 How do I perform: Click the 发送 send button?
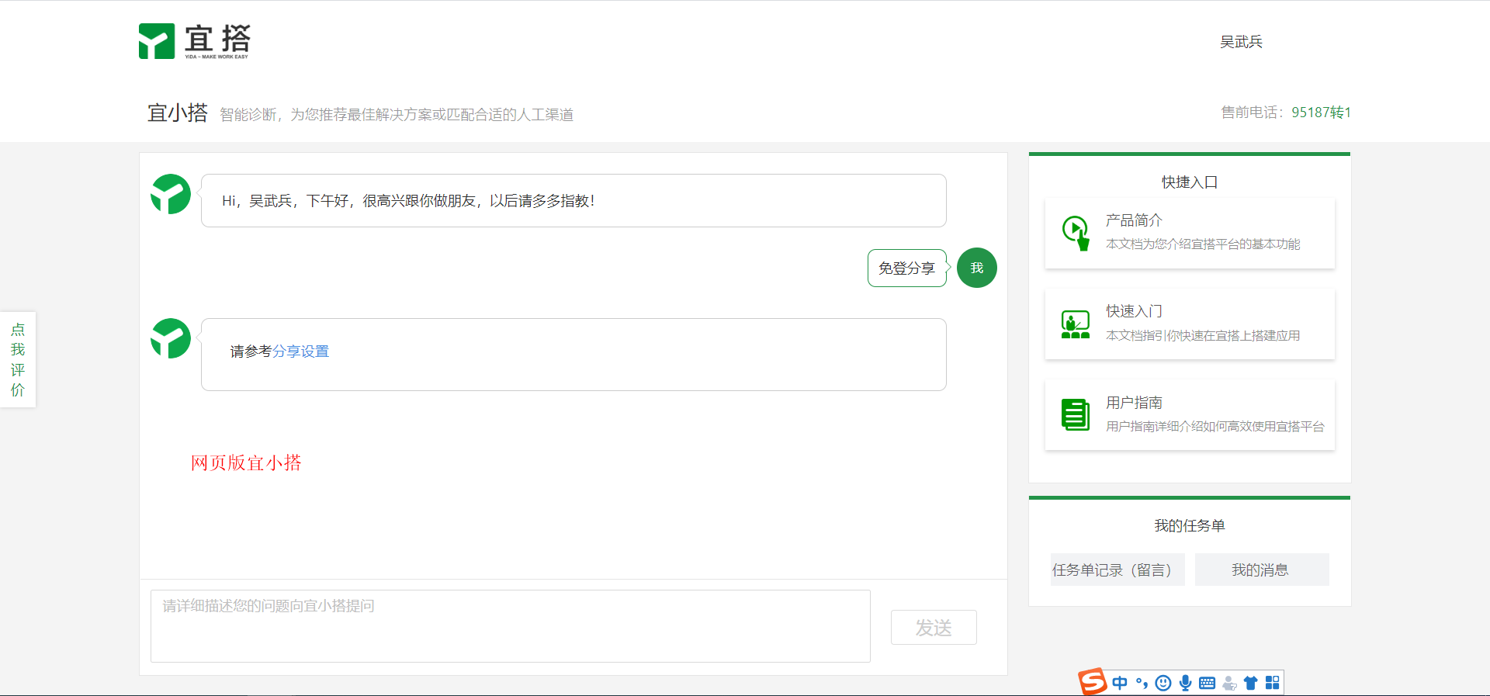point(934,628)
